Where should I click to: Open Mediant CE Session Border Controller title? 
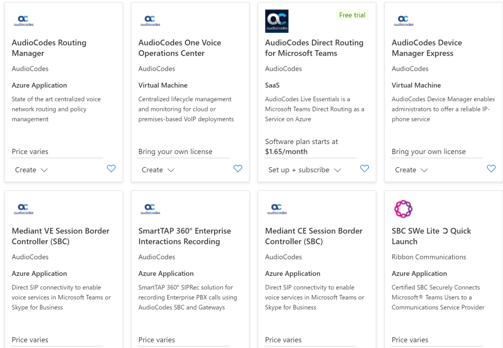[313, 236]
